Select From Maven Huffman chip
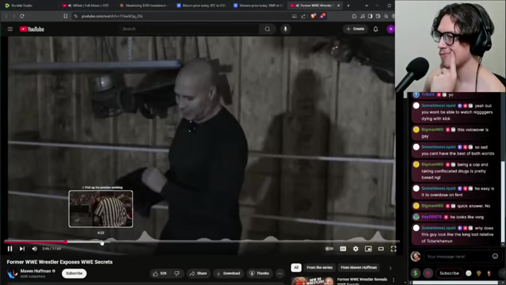This screenshot has width=506, height=285. point(359,268)
